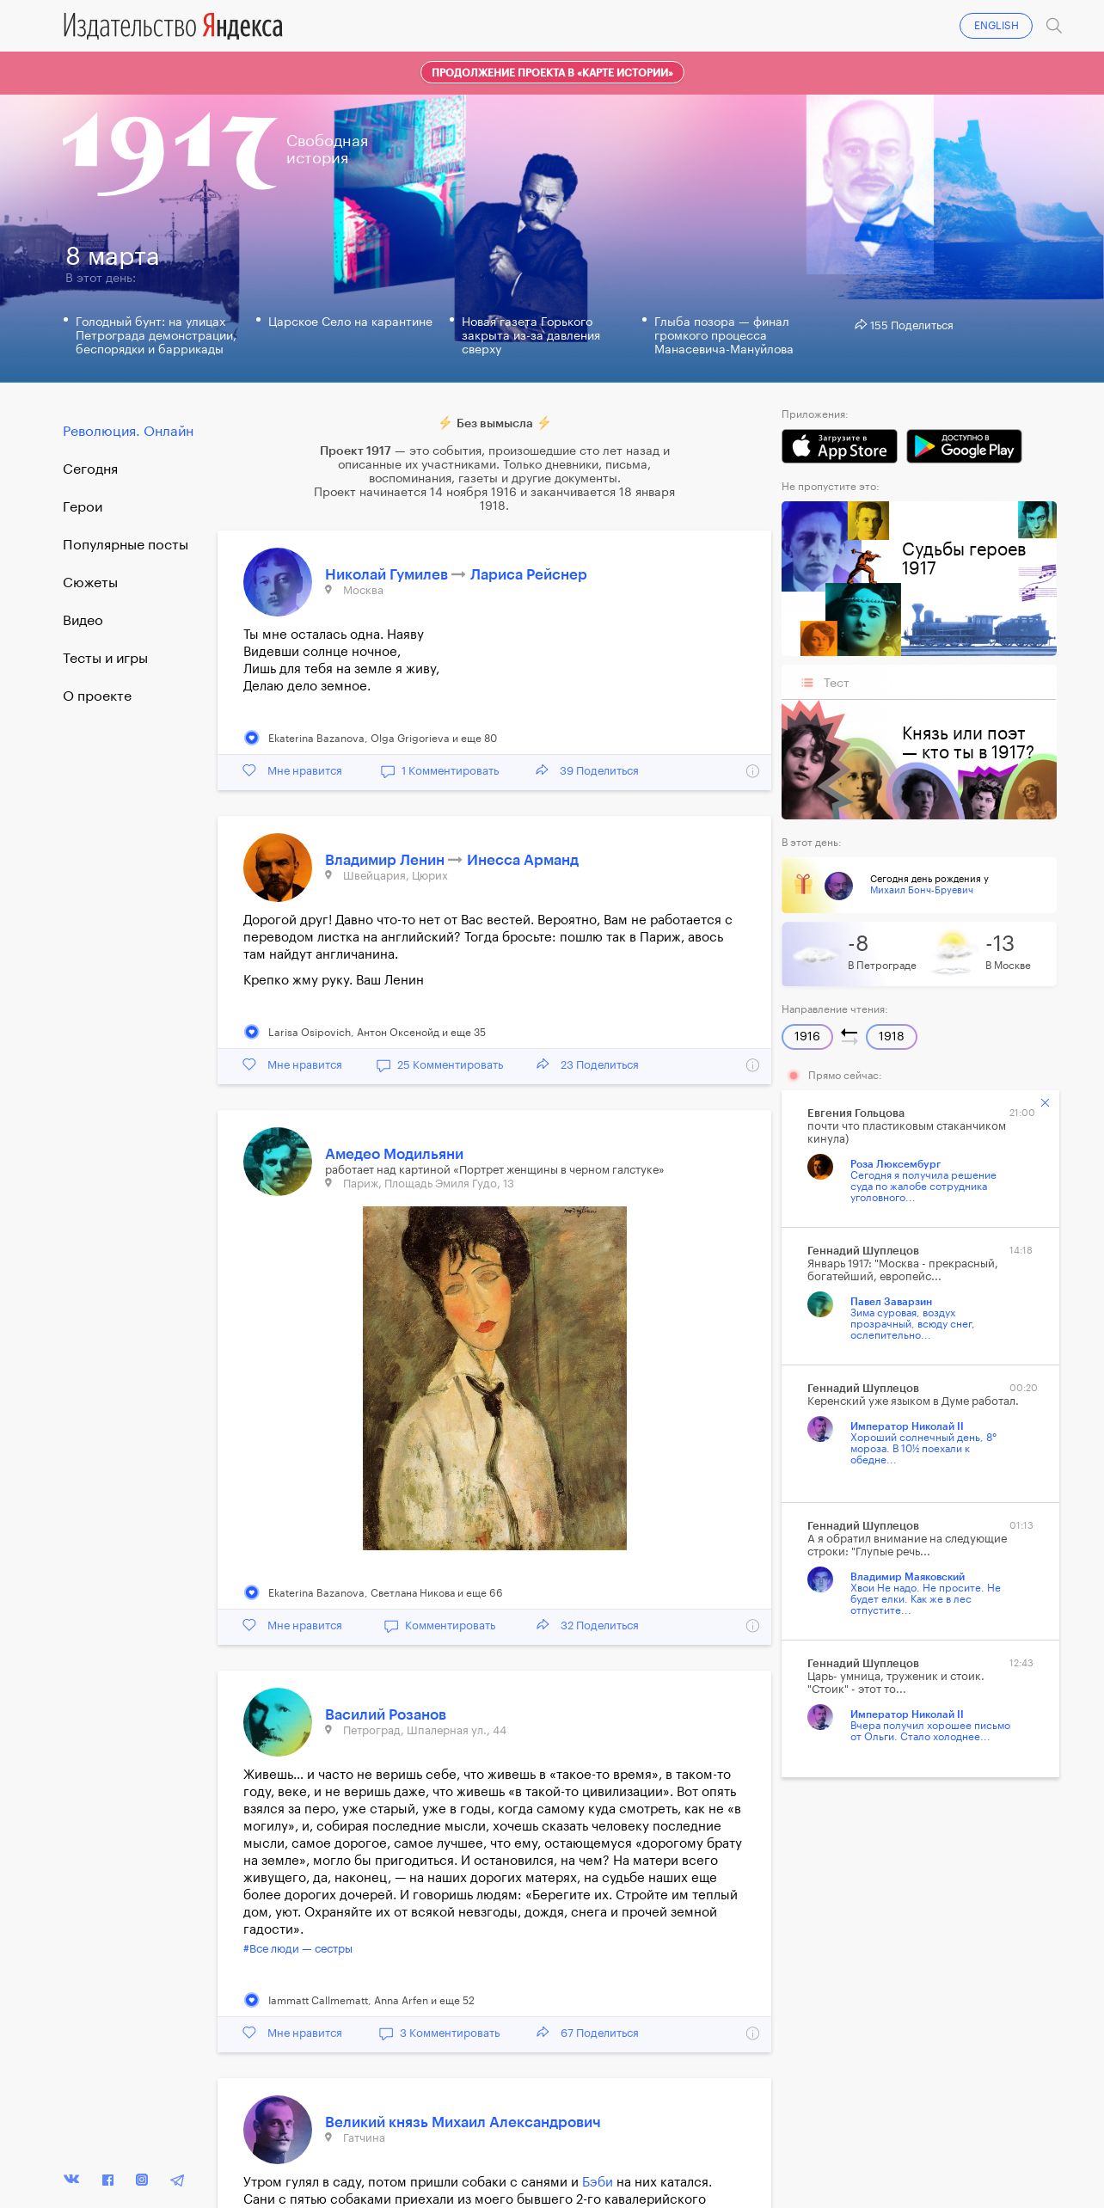The image size is (1104, 2208).
Task: Close the Евгения Гольцова live comment card
Action: (x=1045, y=1102)
